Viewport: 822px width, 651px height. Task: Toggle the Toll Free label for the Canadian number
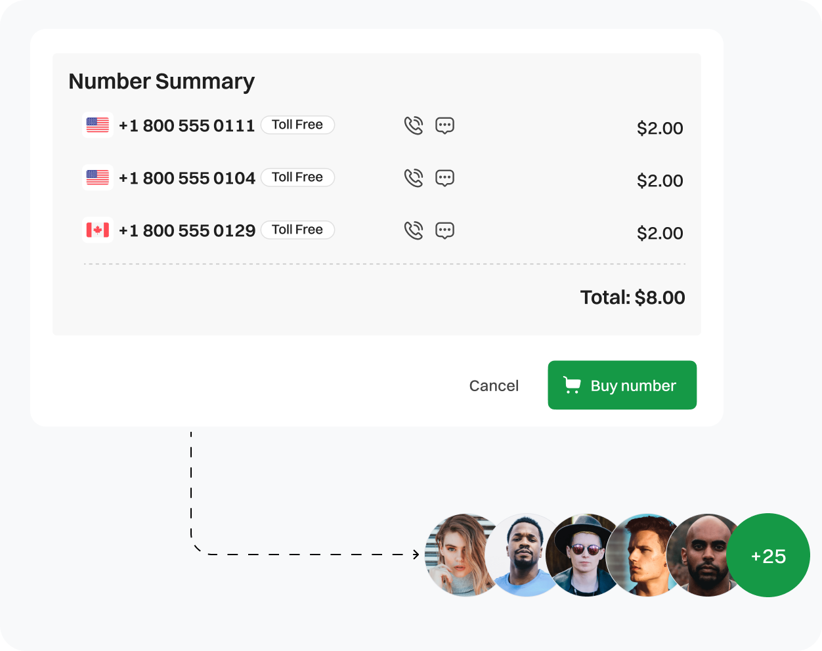click(297, 230)
